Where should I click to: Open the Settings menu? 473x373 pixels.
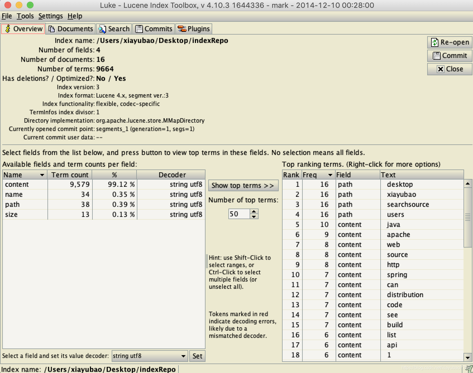point(51,16)
